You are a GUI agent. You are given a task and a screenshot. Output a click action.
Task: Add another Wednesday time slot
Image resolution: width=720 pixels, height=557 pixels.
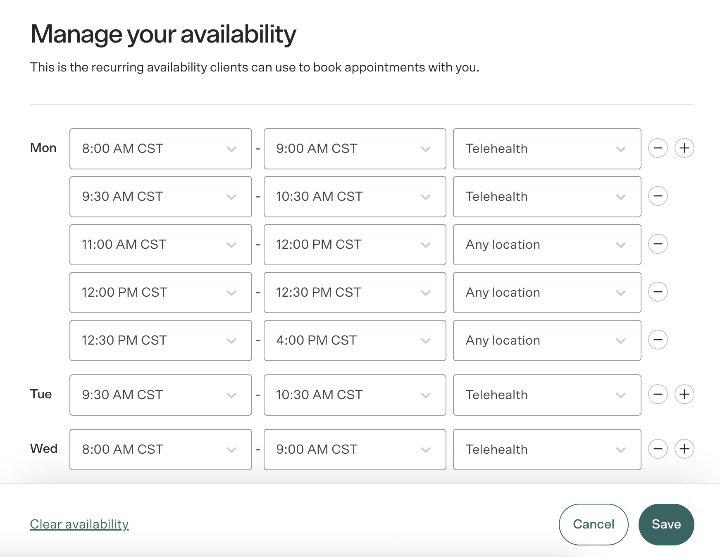tap(684, 449)
